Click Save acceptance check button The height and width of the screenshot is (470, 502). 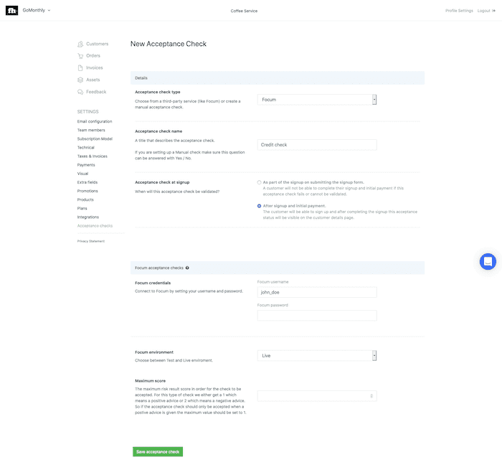158,452
